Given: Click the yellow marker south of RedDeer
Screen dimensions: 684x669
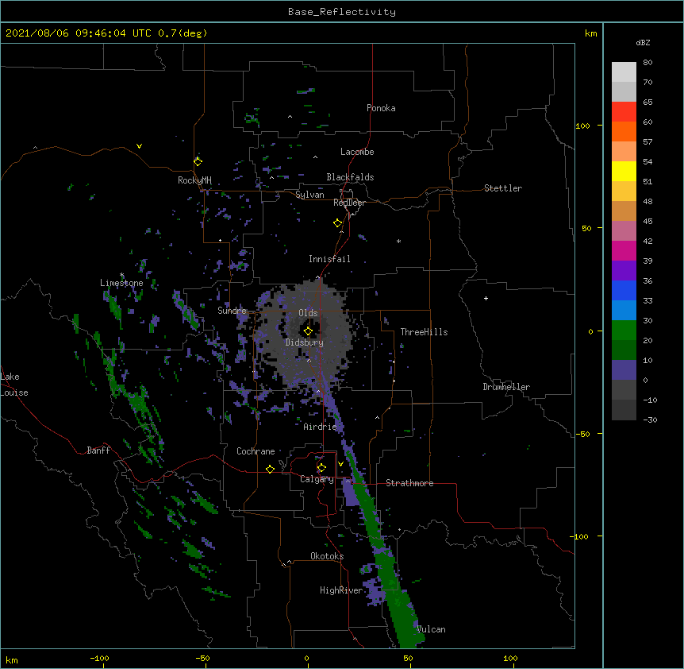Looking at the screenshot, I should (x=338, y=223).
